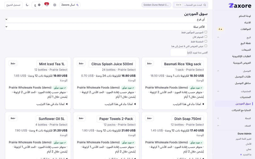This screenshot has width=255, height=159.
Task: Open 'الموافقات' approvals in sidebar
Action: tap(245, 29)
